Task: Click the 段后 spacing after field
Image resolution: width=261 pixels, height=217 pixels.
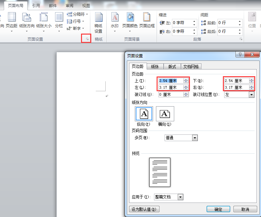Action: (228, 31)
